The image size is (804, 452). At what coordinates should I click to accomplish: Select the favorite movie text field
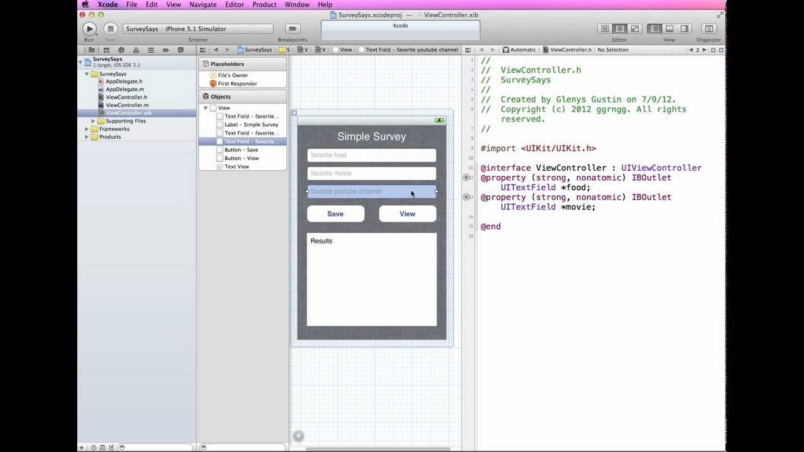pos(372,173)
